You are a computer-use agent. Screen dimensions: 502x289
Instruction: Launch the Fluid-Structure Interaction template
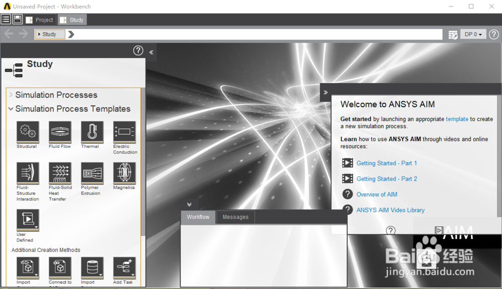(28, 173)
